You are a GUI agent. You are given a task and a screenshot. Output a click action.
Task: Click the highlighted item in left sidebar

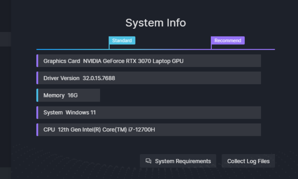point(5,39)
